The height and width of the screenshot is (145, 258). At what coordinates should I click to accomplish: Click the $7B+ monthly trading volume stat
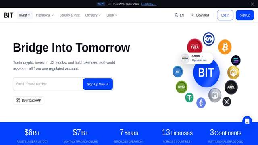(81, 136)
